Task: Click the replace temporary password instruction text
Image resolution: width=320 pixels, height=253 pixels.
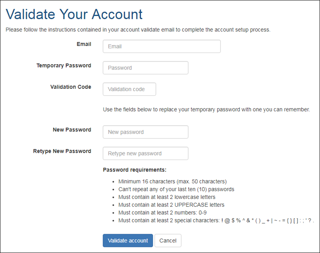Action: click(206, 109)
